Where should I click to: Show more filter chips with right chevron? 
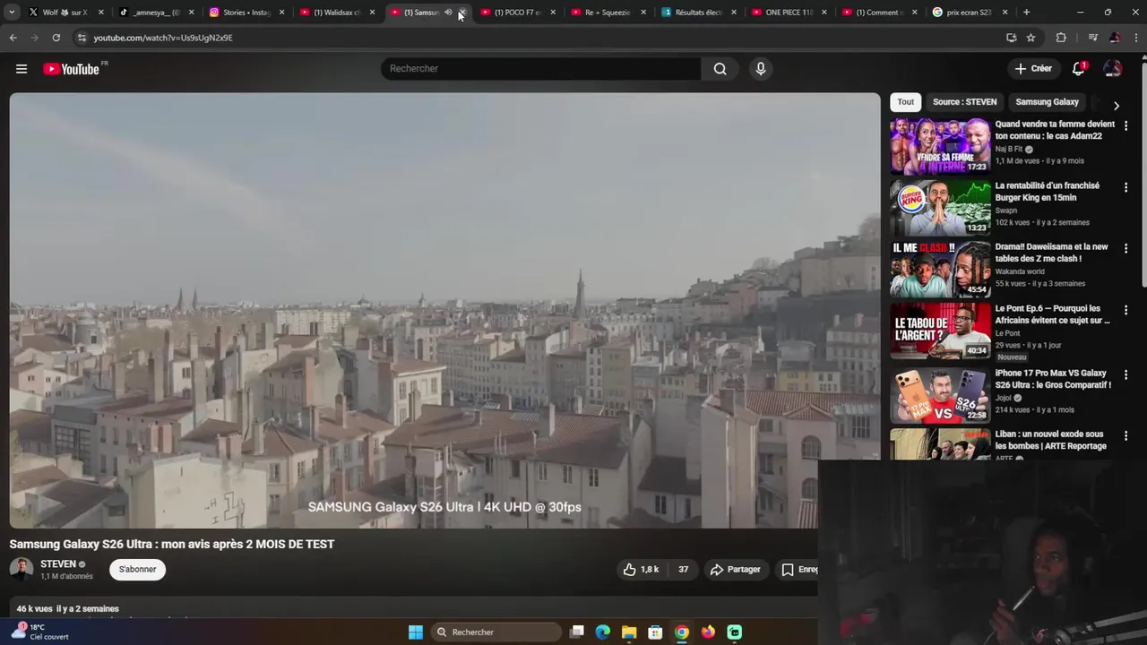(1116, 106)
